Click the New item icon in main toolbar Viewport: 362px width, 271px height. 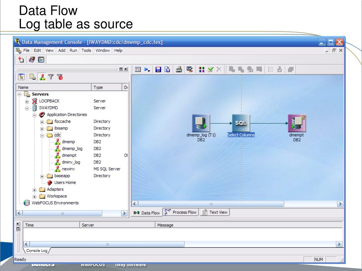coord(21,60)
